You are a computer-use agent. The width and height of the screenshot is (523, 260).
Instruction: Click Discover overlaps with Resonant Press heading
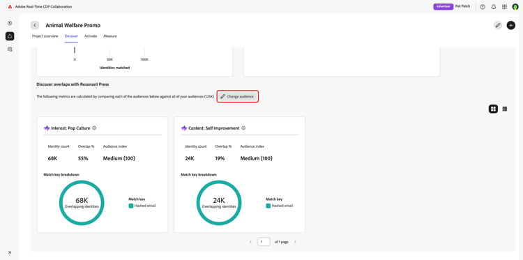73,84
